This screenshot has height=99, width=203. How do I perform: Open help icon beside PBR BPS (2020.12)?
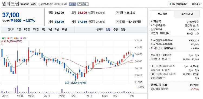tap(175, 74)
